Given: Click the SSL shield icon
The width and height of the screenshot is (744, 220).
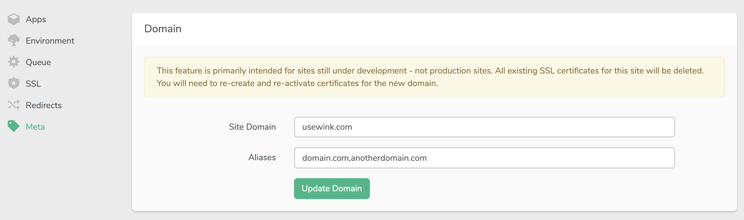Looking at the screenshot, I should point(14,83).
